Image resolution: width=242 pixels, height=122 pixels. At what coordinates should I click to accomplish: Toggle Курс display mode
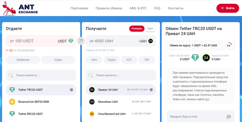150,29
